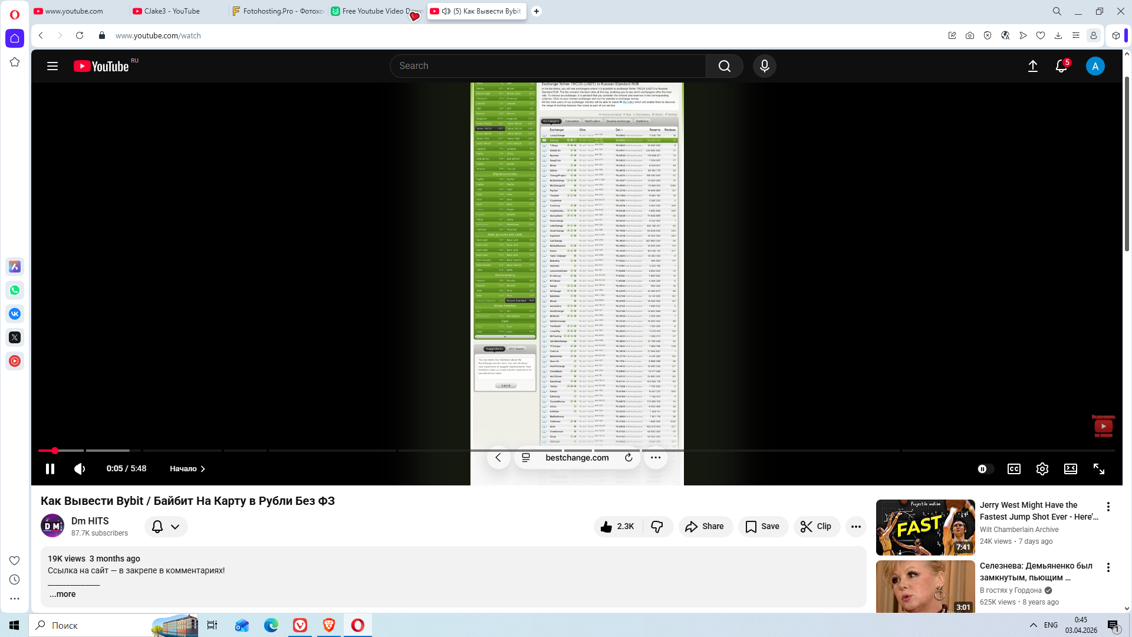
Task: Switch to CJake3 - YouTube tab
Action: (x=172, y=11)
